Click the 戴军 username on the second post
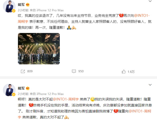Viewport: 157px width, 123px height. click(x=21, y=88)
